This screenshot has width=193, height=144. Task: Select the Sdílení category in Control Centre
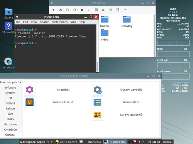(10, 103)
